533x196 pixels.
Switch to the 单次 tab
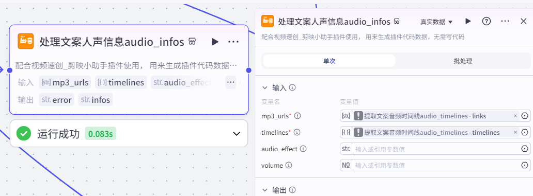pyautogui.click(x=329, y=61)
